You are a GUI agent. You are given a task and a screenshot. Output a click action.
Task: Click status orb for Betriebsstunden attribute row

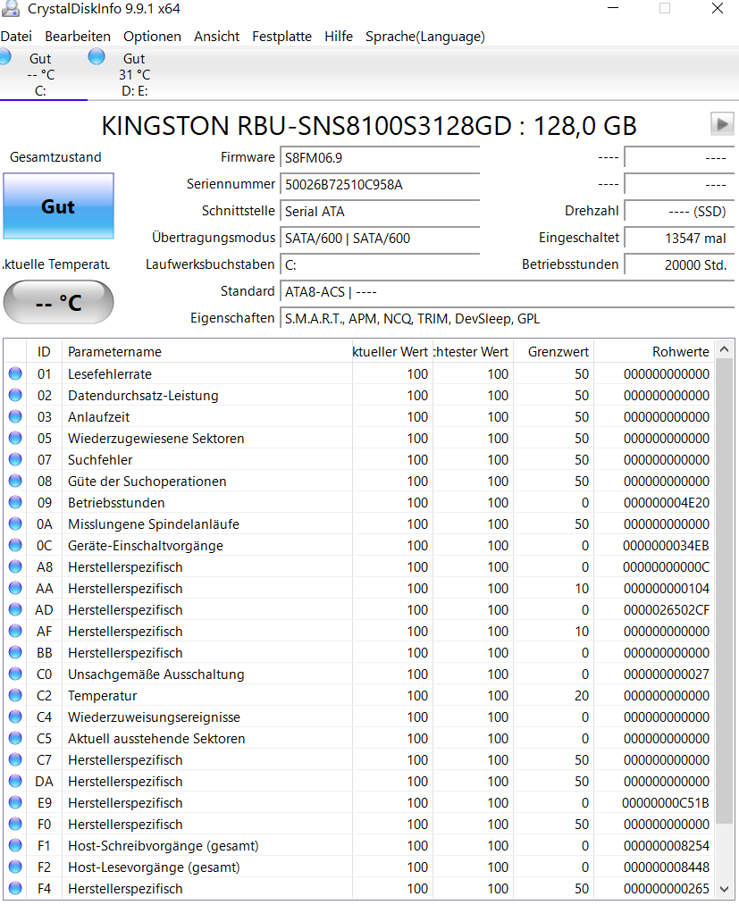15,503
